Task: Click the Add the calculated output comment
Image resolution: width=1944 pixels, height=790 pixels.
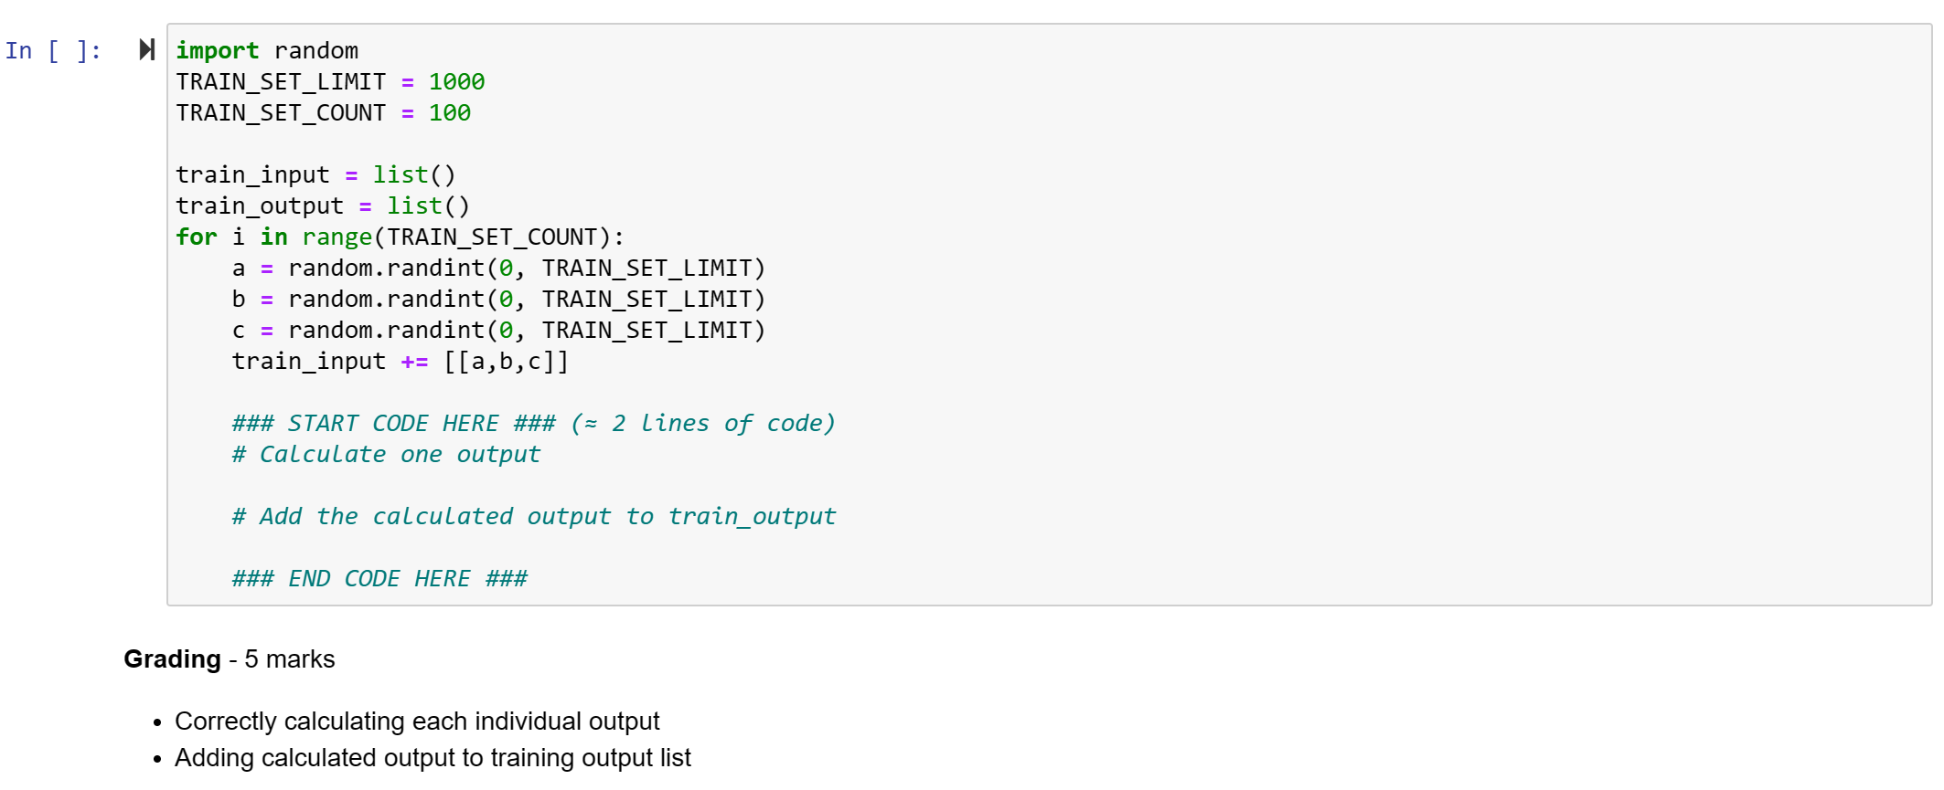Action: 533,516
